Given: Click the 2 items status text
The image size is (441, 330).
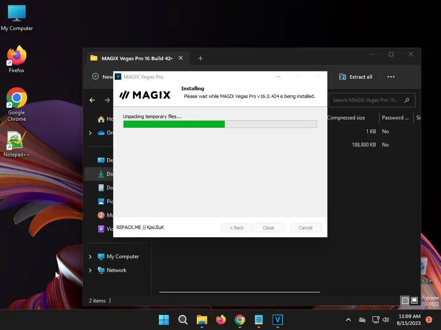Looking at the screenshot, I should (97, 301).
